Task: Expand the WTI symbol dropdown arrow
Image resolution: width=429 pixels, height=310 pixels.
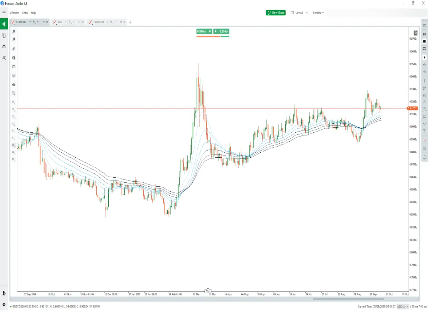Action: (x=65, y=22)
